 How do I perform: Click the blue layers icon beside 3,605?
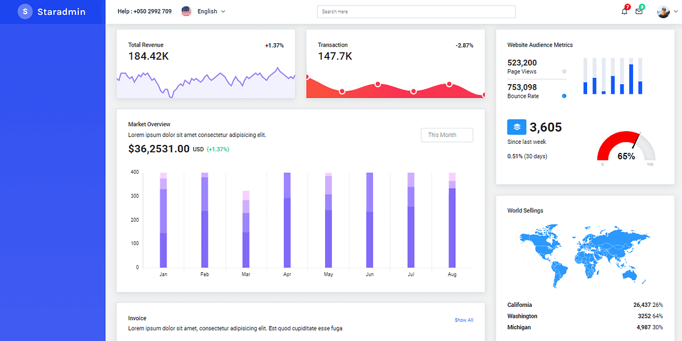[x=516, y=127]
